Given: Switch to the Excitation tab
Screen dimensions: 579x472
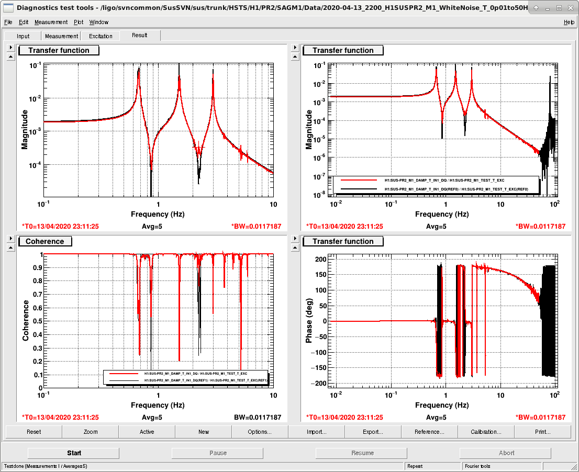Looking at the screenshot, I should coord(101,36).
